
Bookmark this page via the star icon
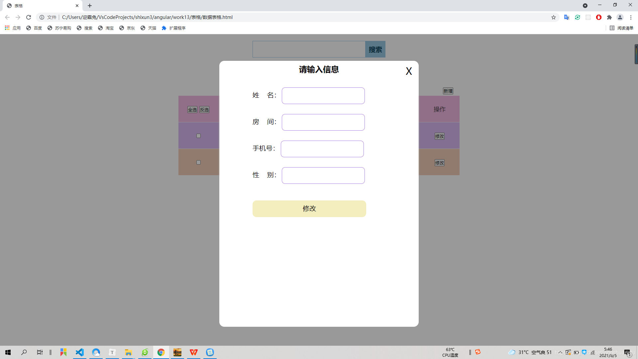tap(554, 17)
